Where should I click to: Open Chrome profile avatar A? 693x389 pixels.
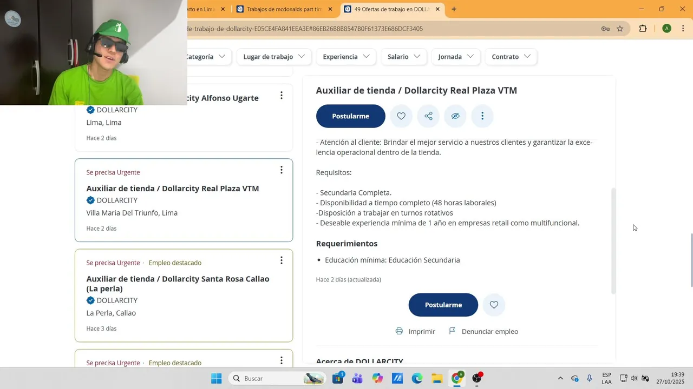[x=666, y=29]
